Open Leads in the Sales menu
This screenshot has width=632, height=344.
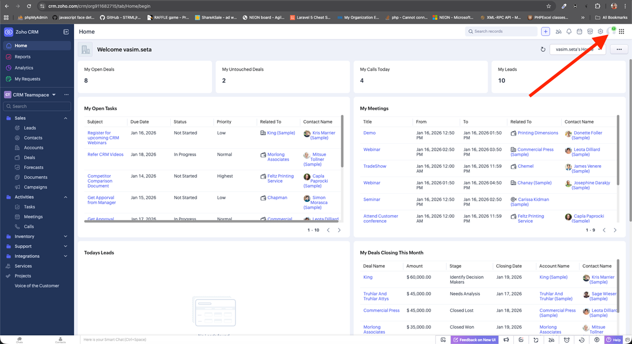tap(30, 128)
